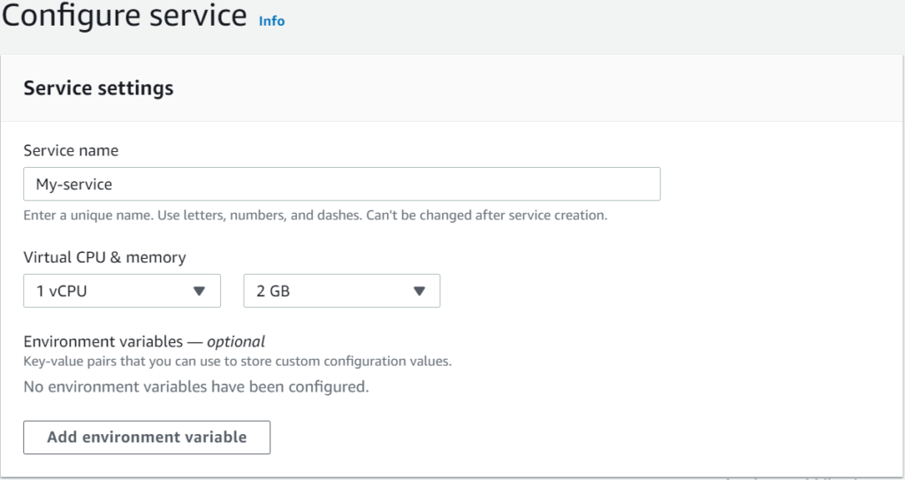This screenshot has height=480, width=905.
Task: Click the Configure service page heading
Action: click(124, 16)
